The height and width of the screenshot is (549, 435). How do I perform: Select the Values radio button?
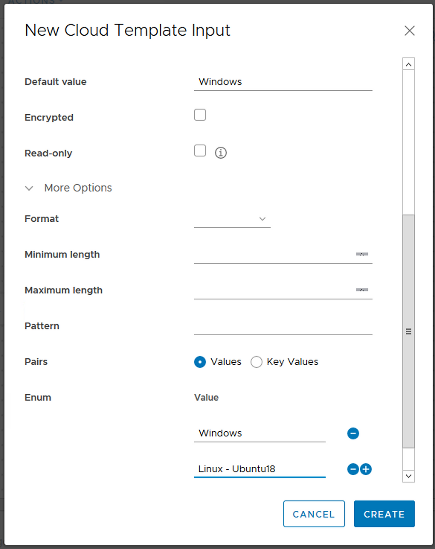click(200, 362)
